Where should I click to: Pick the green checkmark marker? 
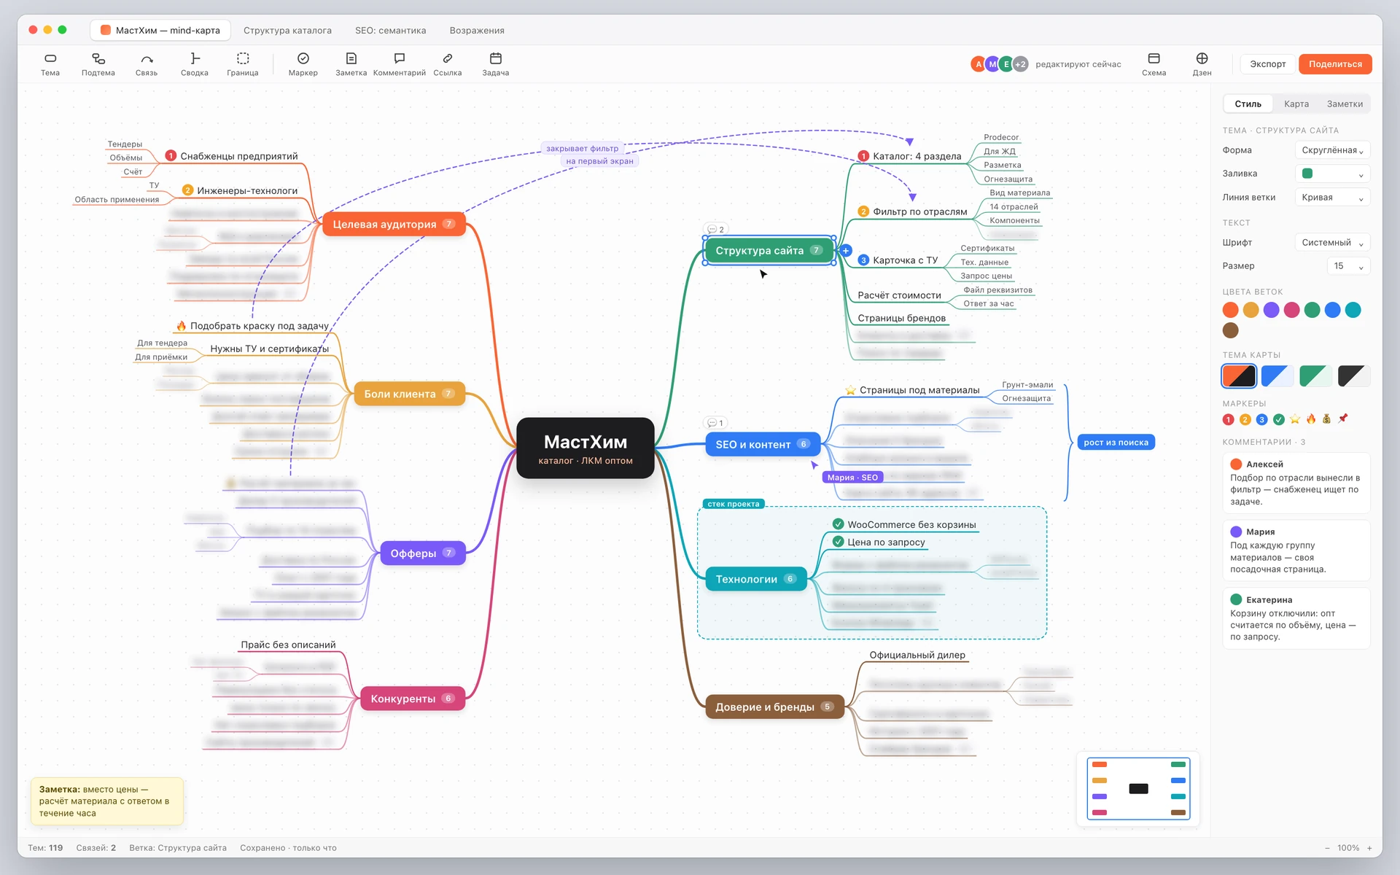[1279, 419]
